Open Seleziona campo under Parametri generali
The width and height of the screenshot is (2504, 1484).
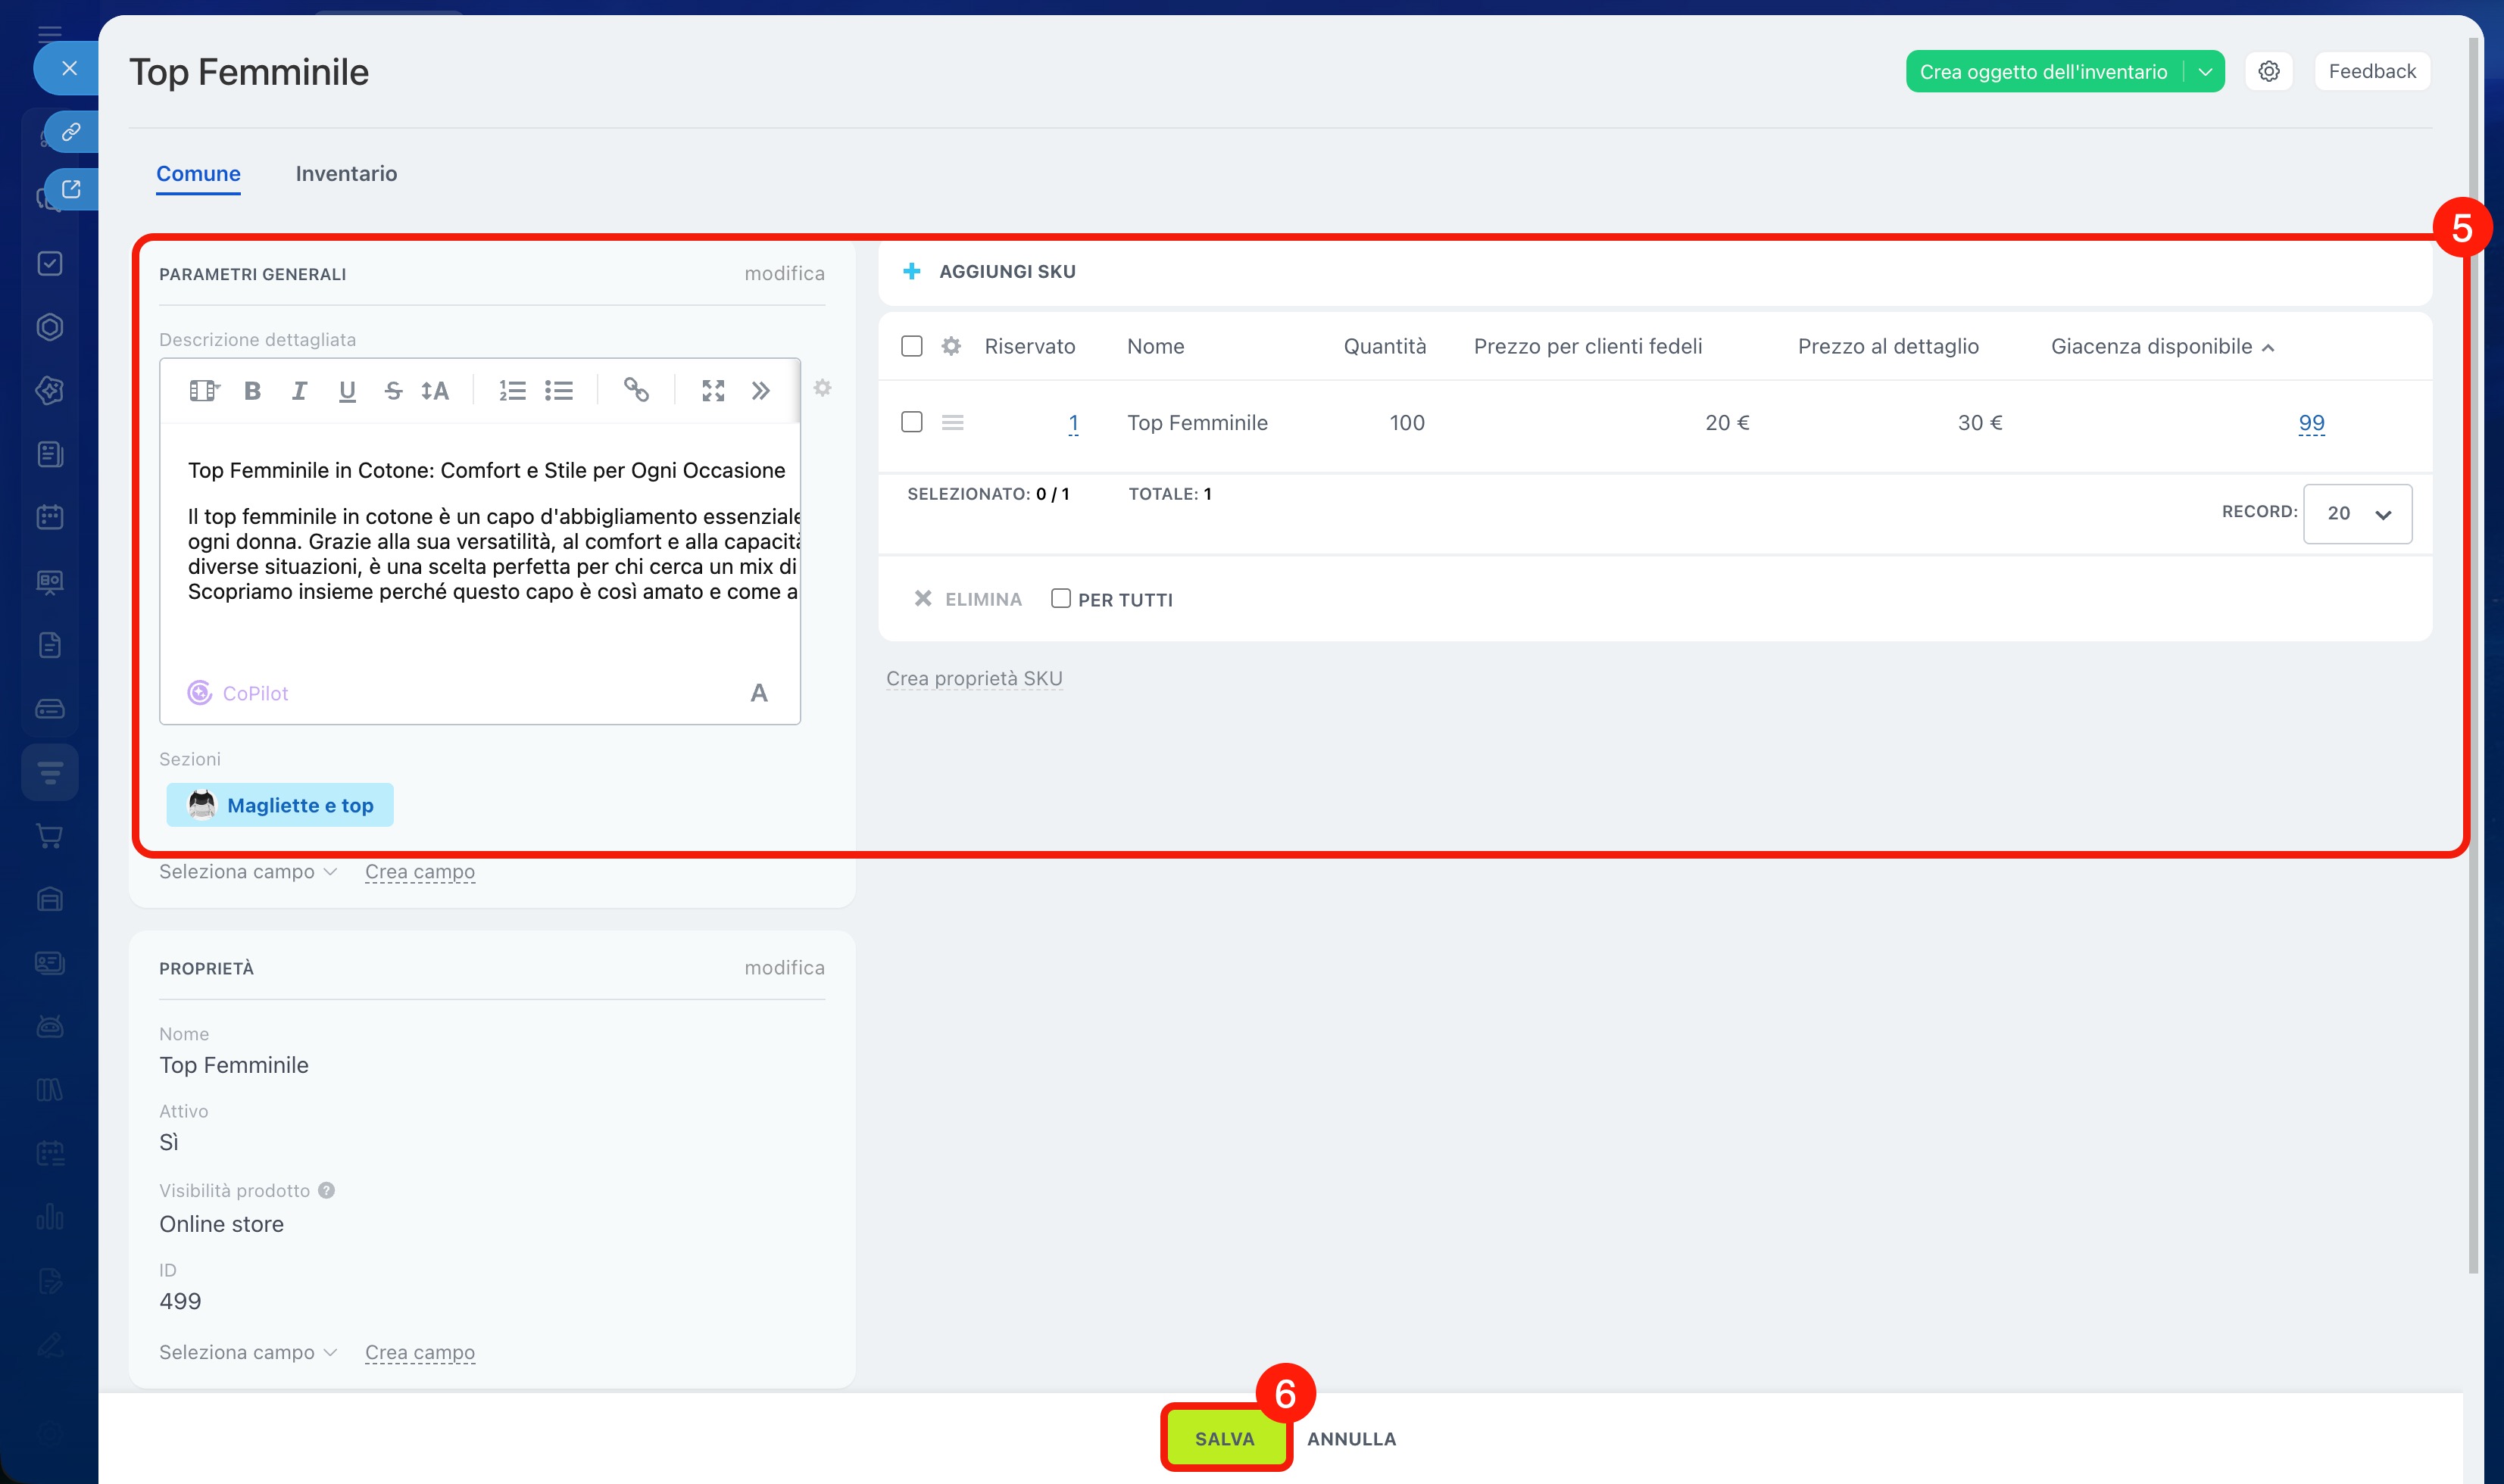pos(247,872)
